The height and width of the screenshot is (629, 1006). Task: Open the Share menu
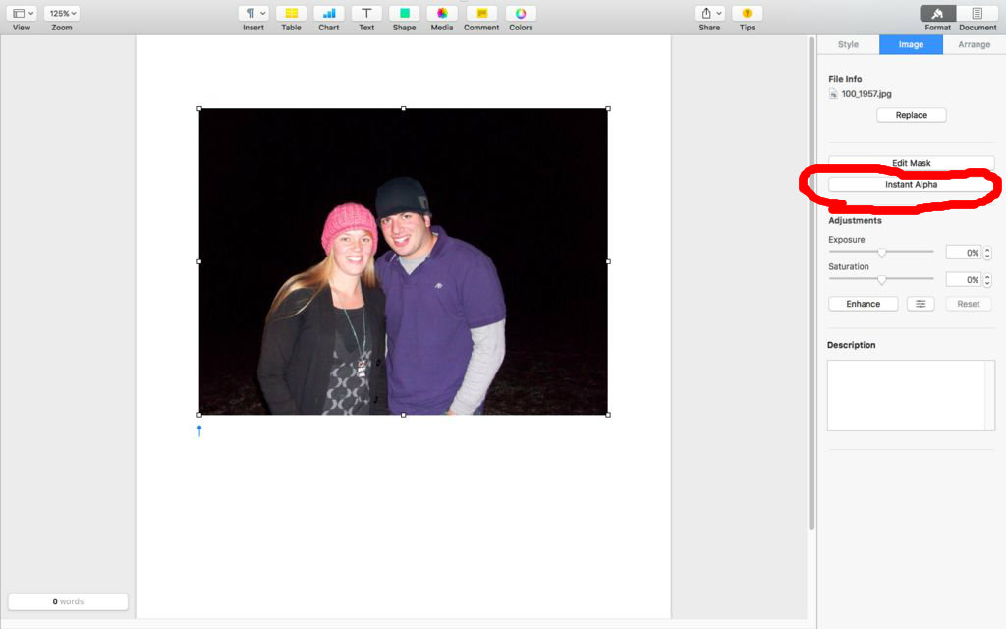tap(709, 13)
